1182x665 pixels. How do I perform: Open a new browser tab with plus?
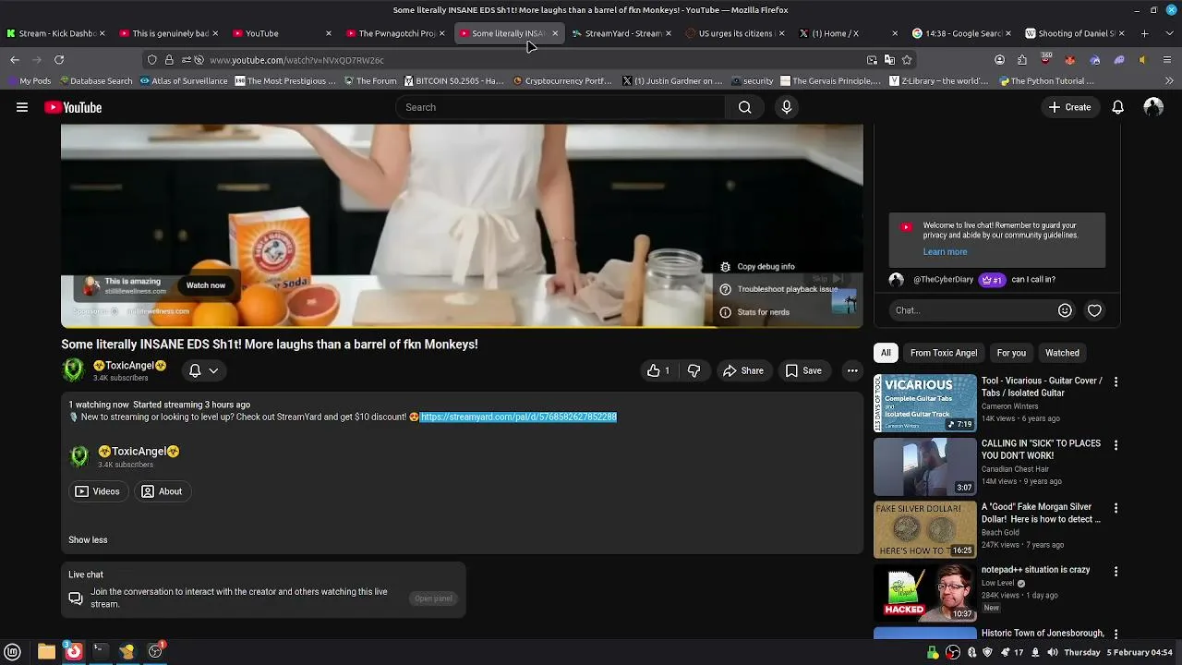pyautogui.click(x=1144, y=33)
